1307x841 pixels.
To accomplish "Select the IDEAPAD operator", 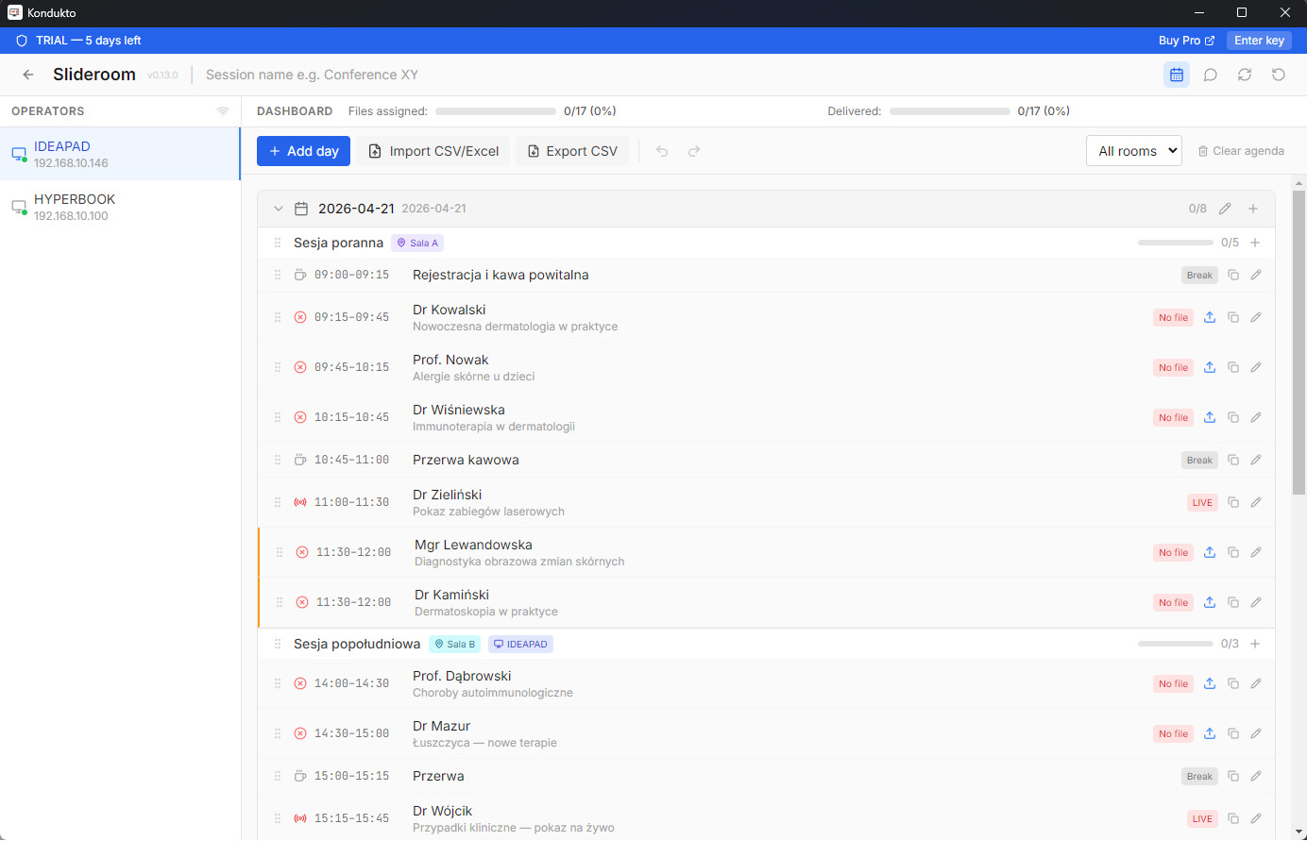I will click(120, 154).
